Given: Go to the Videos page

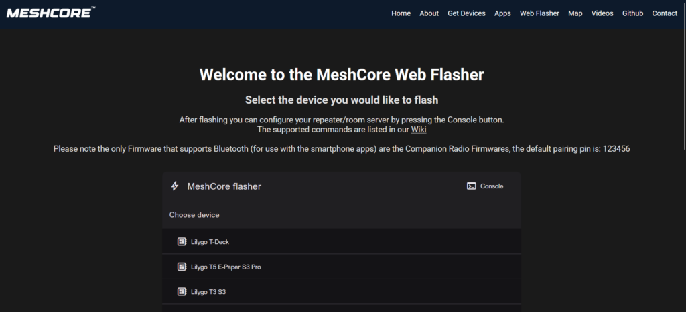Looking at the screenshot, I should click(602, 13).
